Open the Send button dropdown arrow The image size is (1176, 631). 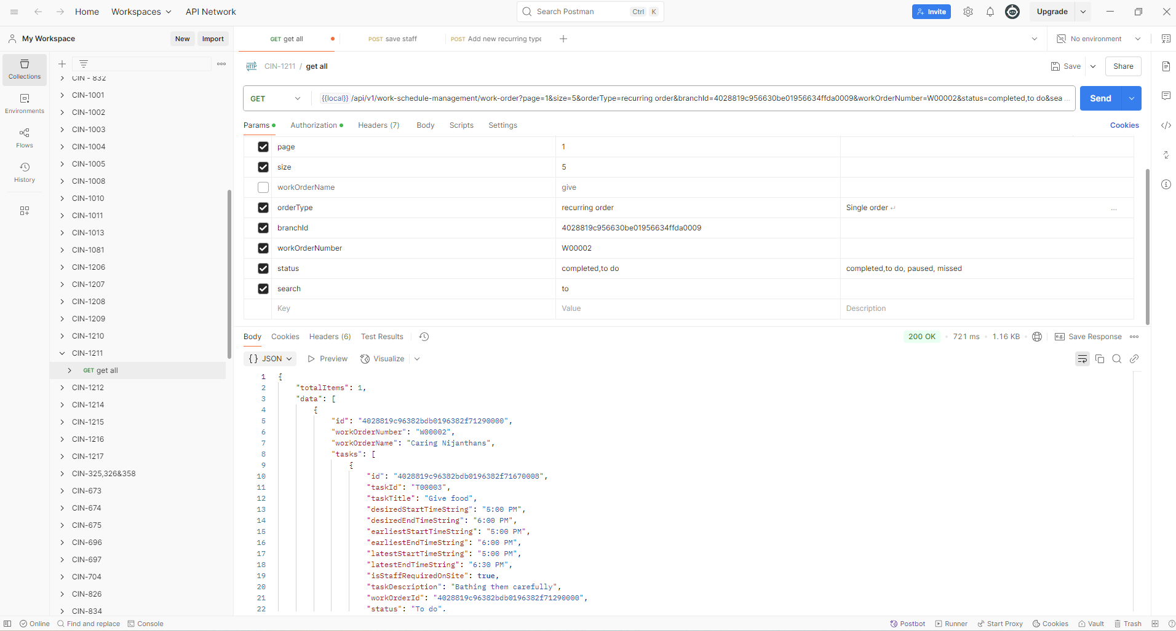pyautogui.click(x=1132, y=98)
